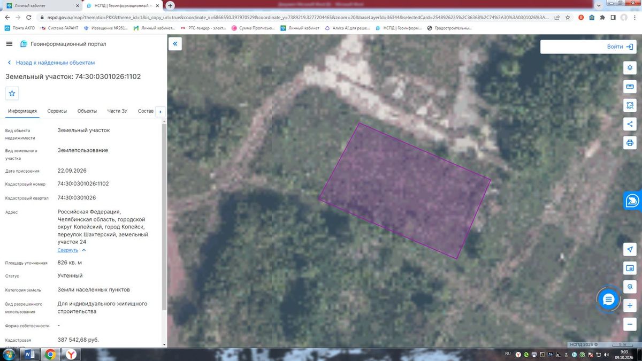Click the cadastral number value '74:30:0301026:1102'
642x361 pixels.
pos(83,183)
